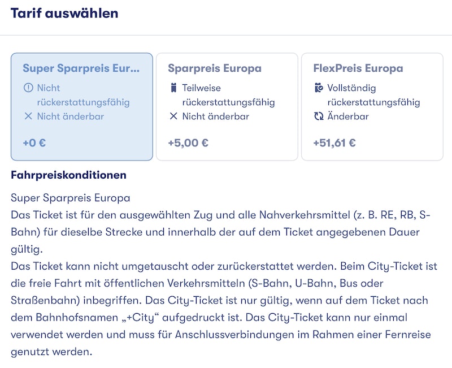Click the +0 € price label

[34, 143]
